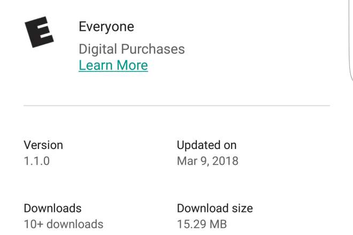The height and width of the screenshot is (235, 353).
Task: Click the word size in Download size
Action: [242, 208]
